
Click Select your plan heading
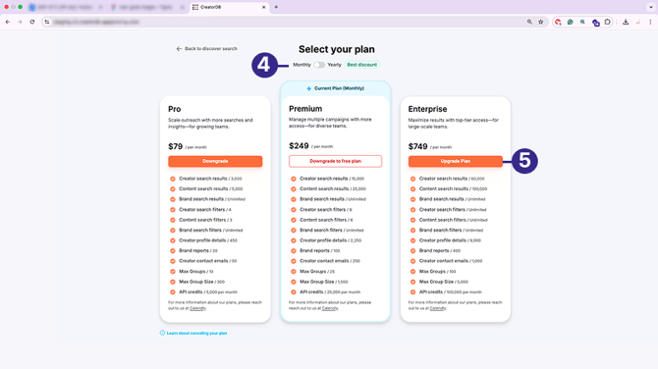tap(337, 49)
